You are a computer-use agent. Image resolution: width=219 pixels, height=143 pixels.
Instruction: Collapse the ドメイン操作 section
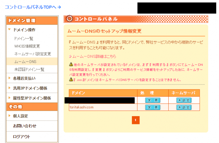(x=24, y=30)
